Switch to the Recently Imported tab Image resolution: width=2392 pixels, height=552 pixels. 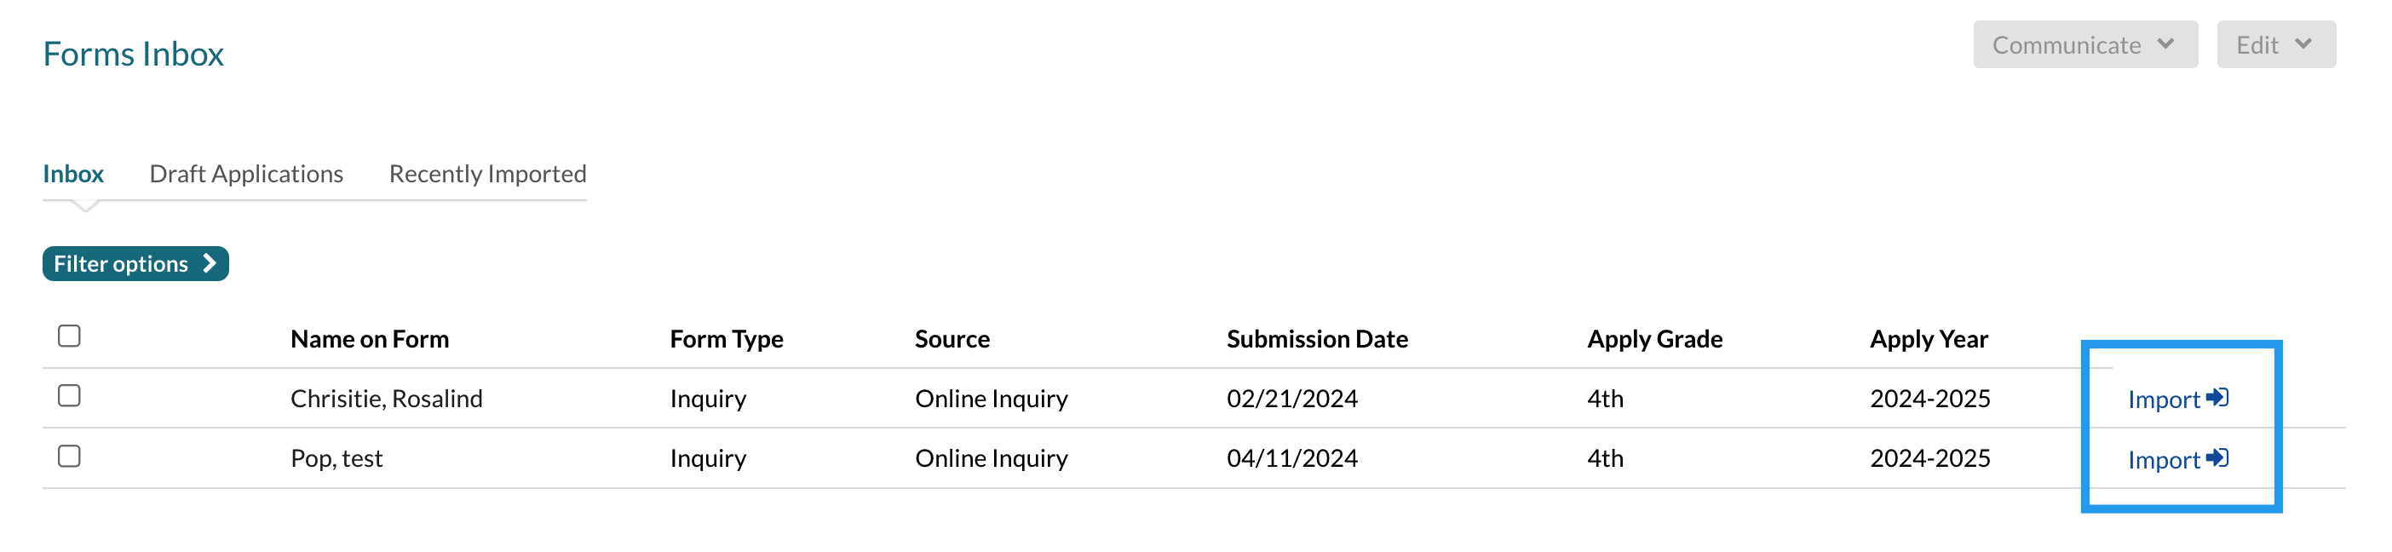(x=487, y=174)
